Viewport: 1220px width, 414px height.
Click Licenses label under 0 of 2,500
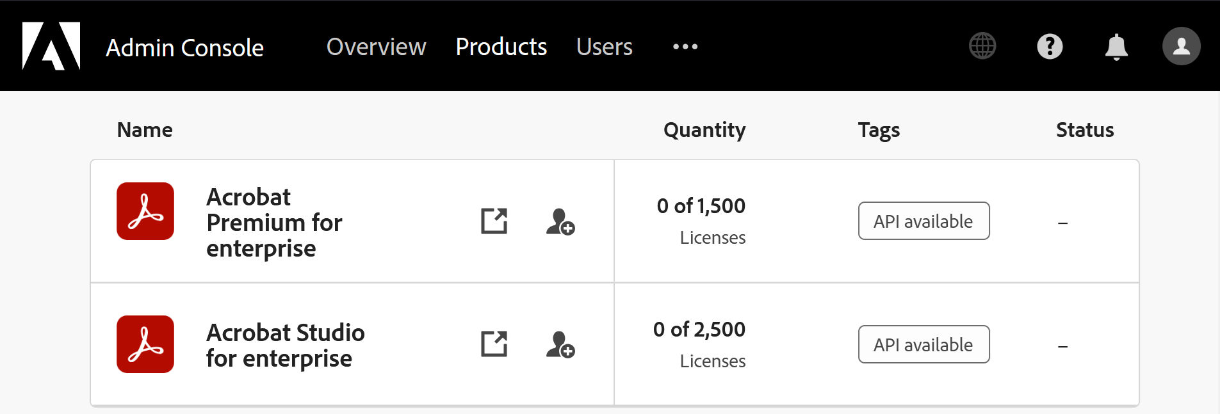point(713,361)
